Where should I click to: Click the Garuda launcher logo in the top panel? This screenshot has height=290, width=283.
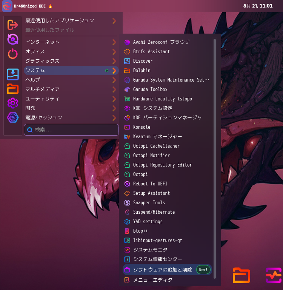coord(7,6)
